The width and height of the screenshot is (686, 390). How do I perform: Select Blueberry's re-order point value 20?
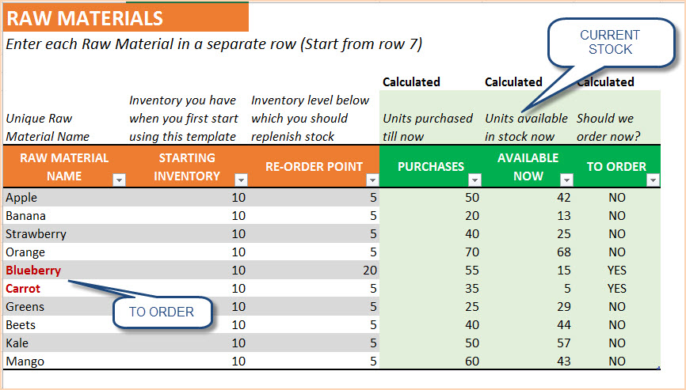tap(314, 270)
